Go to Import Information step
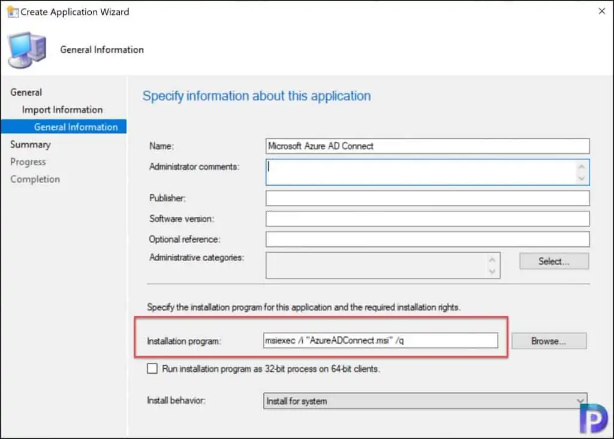 (x=62, y=110)
